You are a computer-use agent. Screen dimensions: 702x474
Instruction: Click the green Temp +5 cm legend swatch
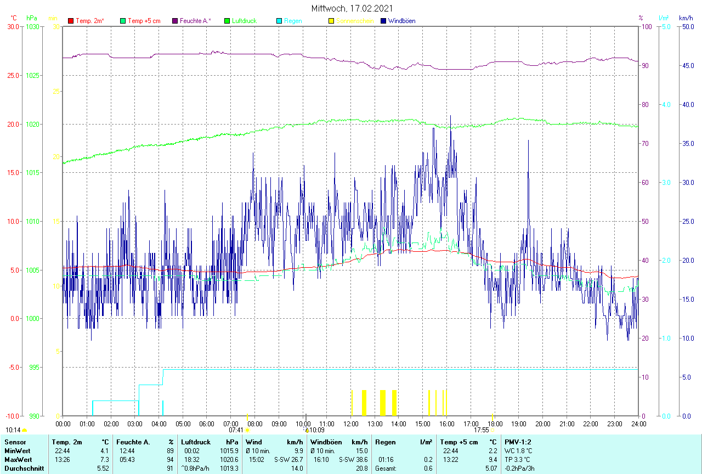click(x=123, y=21)
